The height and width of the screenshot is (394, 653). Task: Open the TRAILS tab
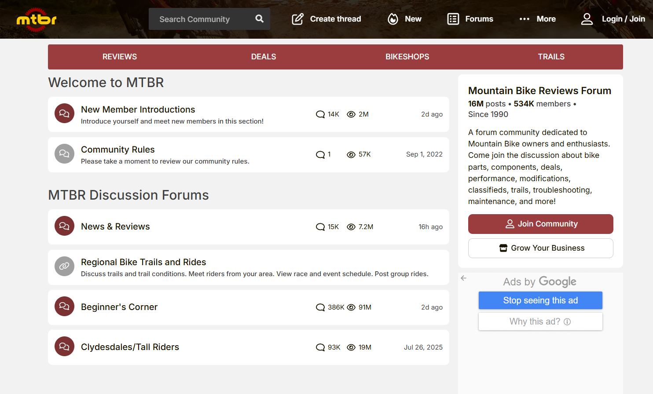tap(551, 57)
